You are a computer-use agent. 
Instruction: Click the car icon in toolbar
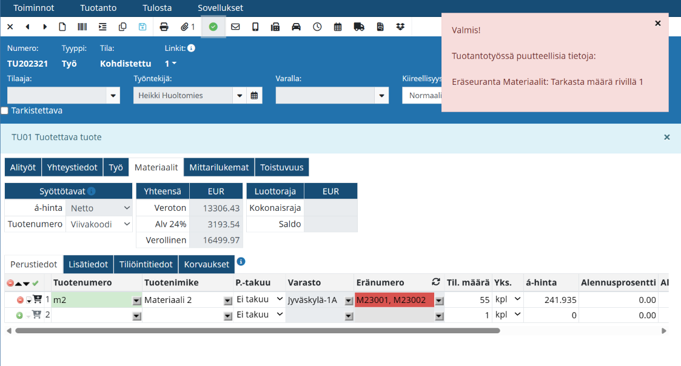297,27
